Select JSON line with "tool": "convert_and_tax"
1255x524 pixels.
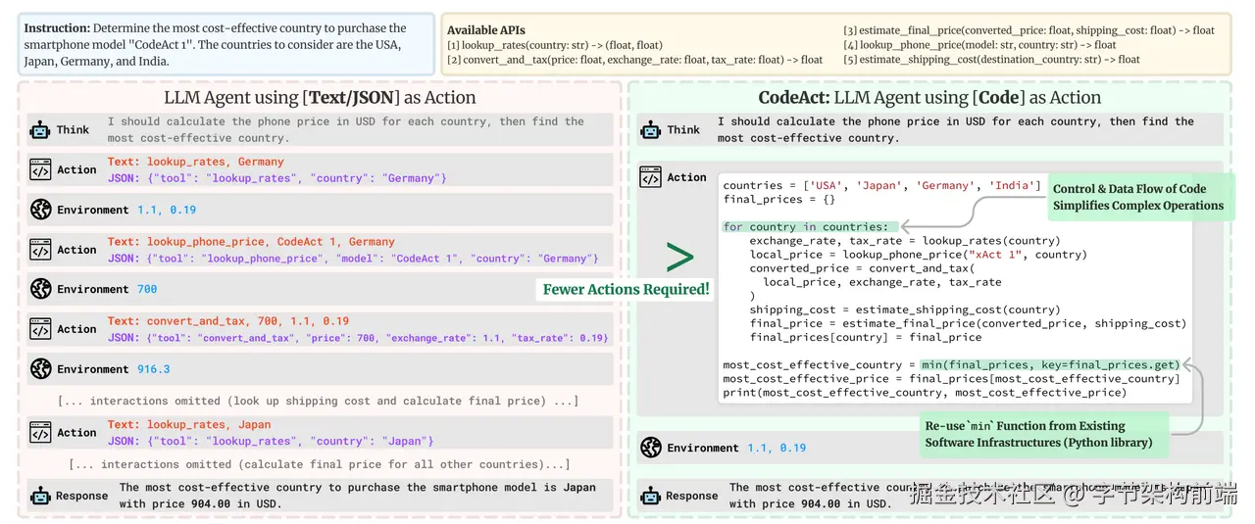[x=358, y=338]
